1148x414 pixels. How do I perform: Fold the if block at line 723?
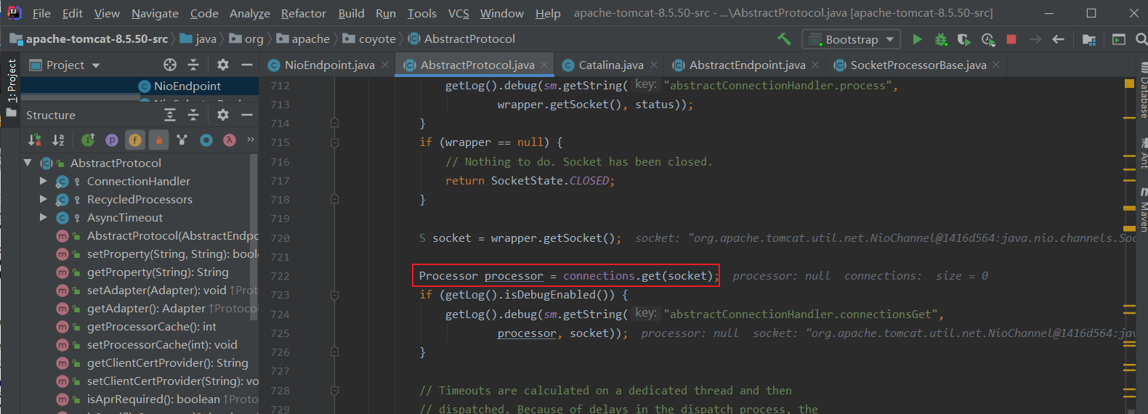(334, 295)
